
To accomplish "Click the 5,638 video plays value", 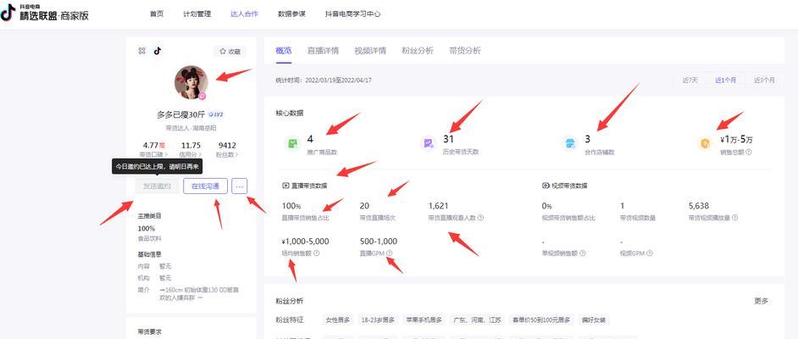I will point(698,206).
